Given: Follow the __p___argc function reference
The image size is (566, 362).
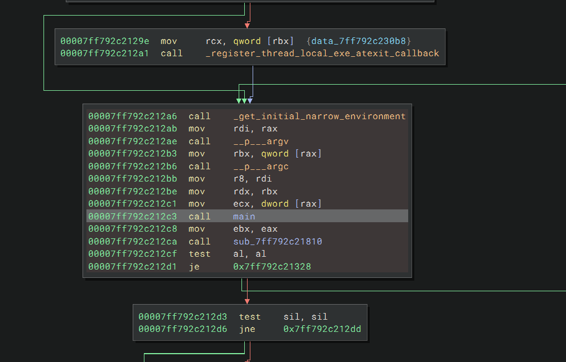Looking at the screenshot, I should 261,167.
